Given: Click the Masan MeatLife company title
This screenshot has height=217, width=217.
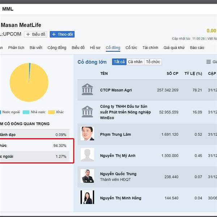Looking at the screenshot, I should pos(21,25).
